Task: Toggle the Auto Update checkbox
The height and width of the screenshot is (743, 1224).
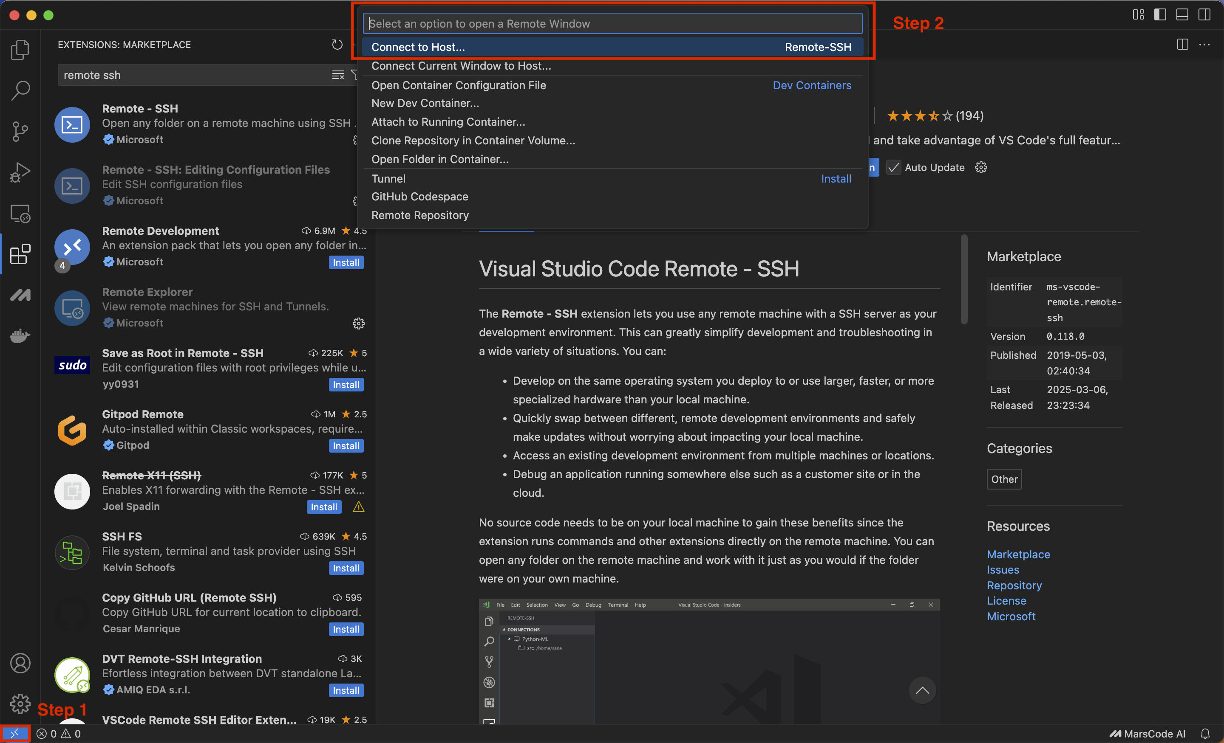Action: coord(893,168)
